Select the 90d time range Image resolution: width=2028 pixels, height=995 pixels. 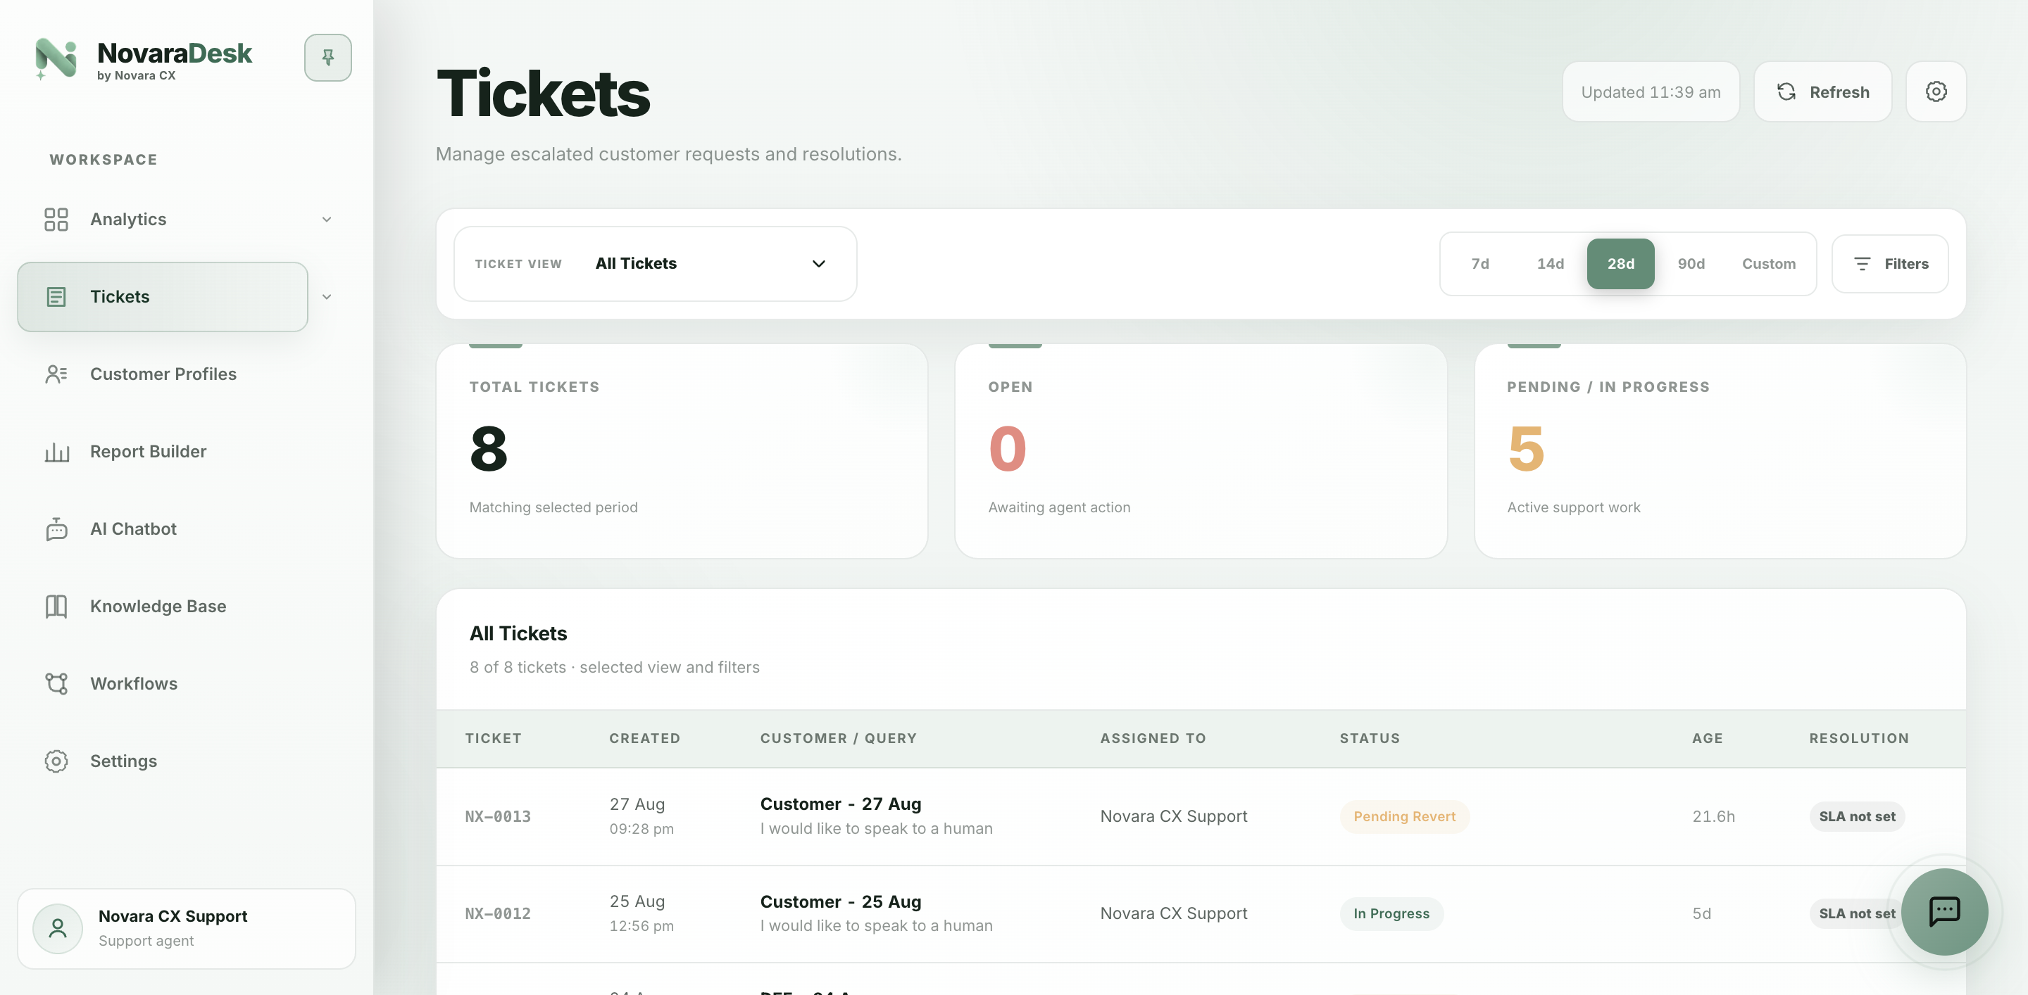coord(1690,263)
